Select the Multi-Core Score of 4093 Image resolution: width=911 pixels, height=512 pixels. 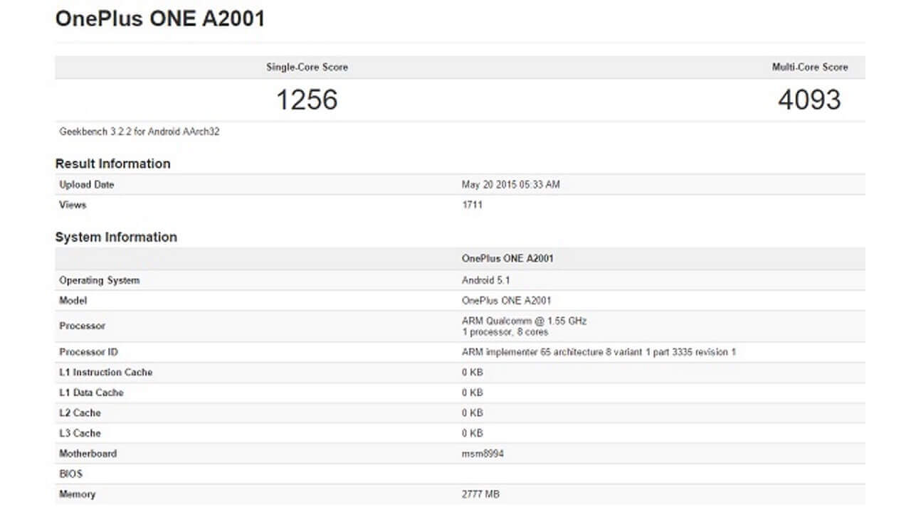pyautogui.click(x=808, y=100)
